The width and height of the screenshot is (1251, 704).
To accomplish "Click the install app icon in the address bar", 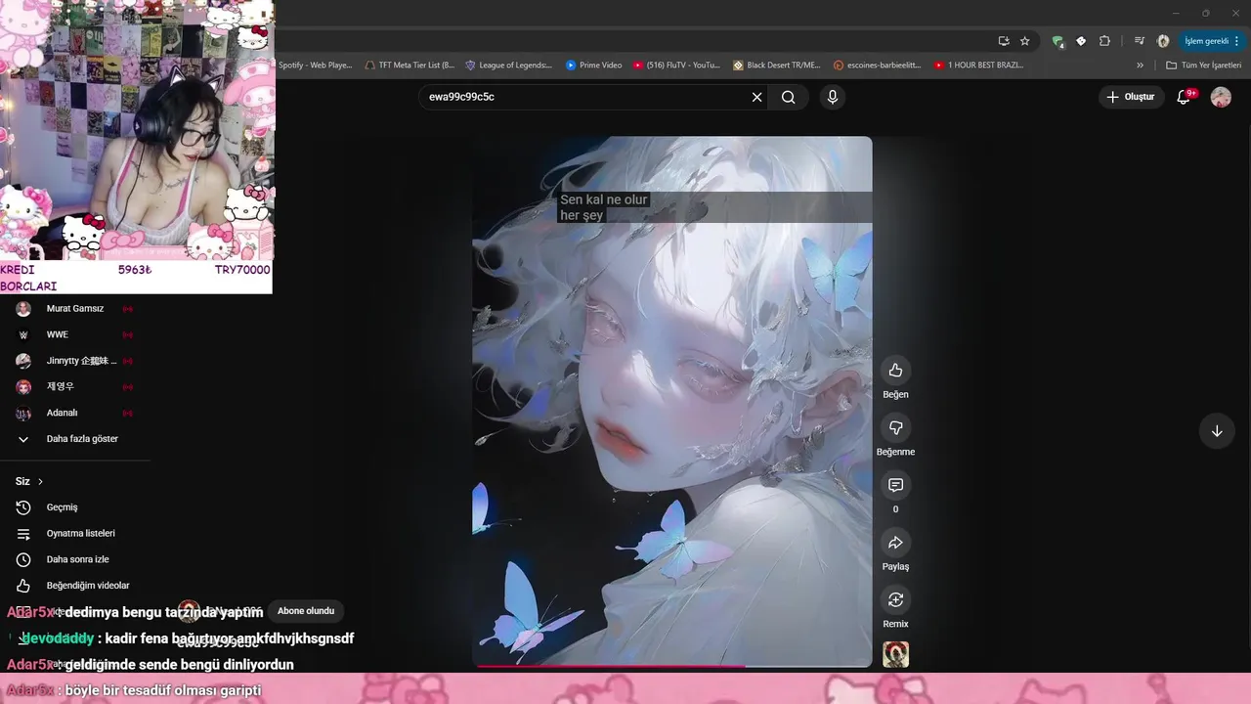I will 1004,41.
